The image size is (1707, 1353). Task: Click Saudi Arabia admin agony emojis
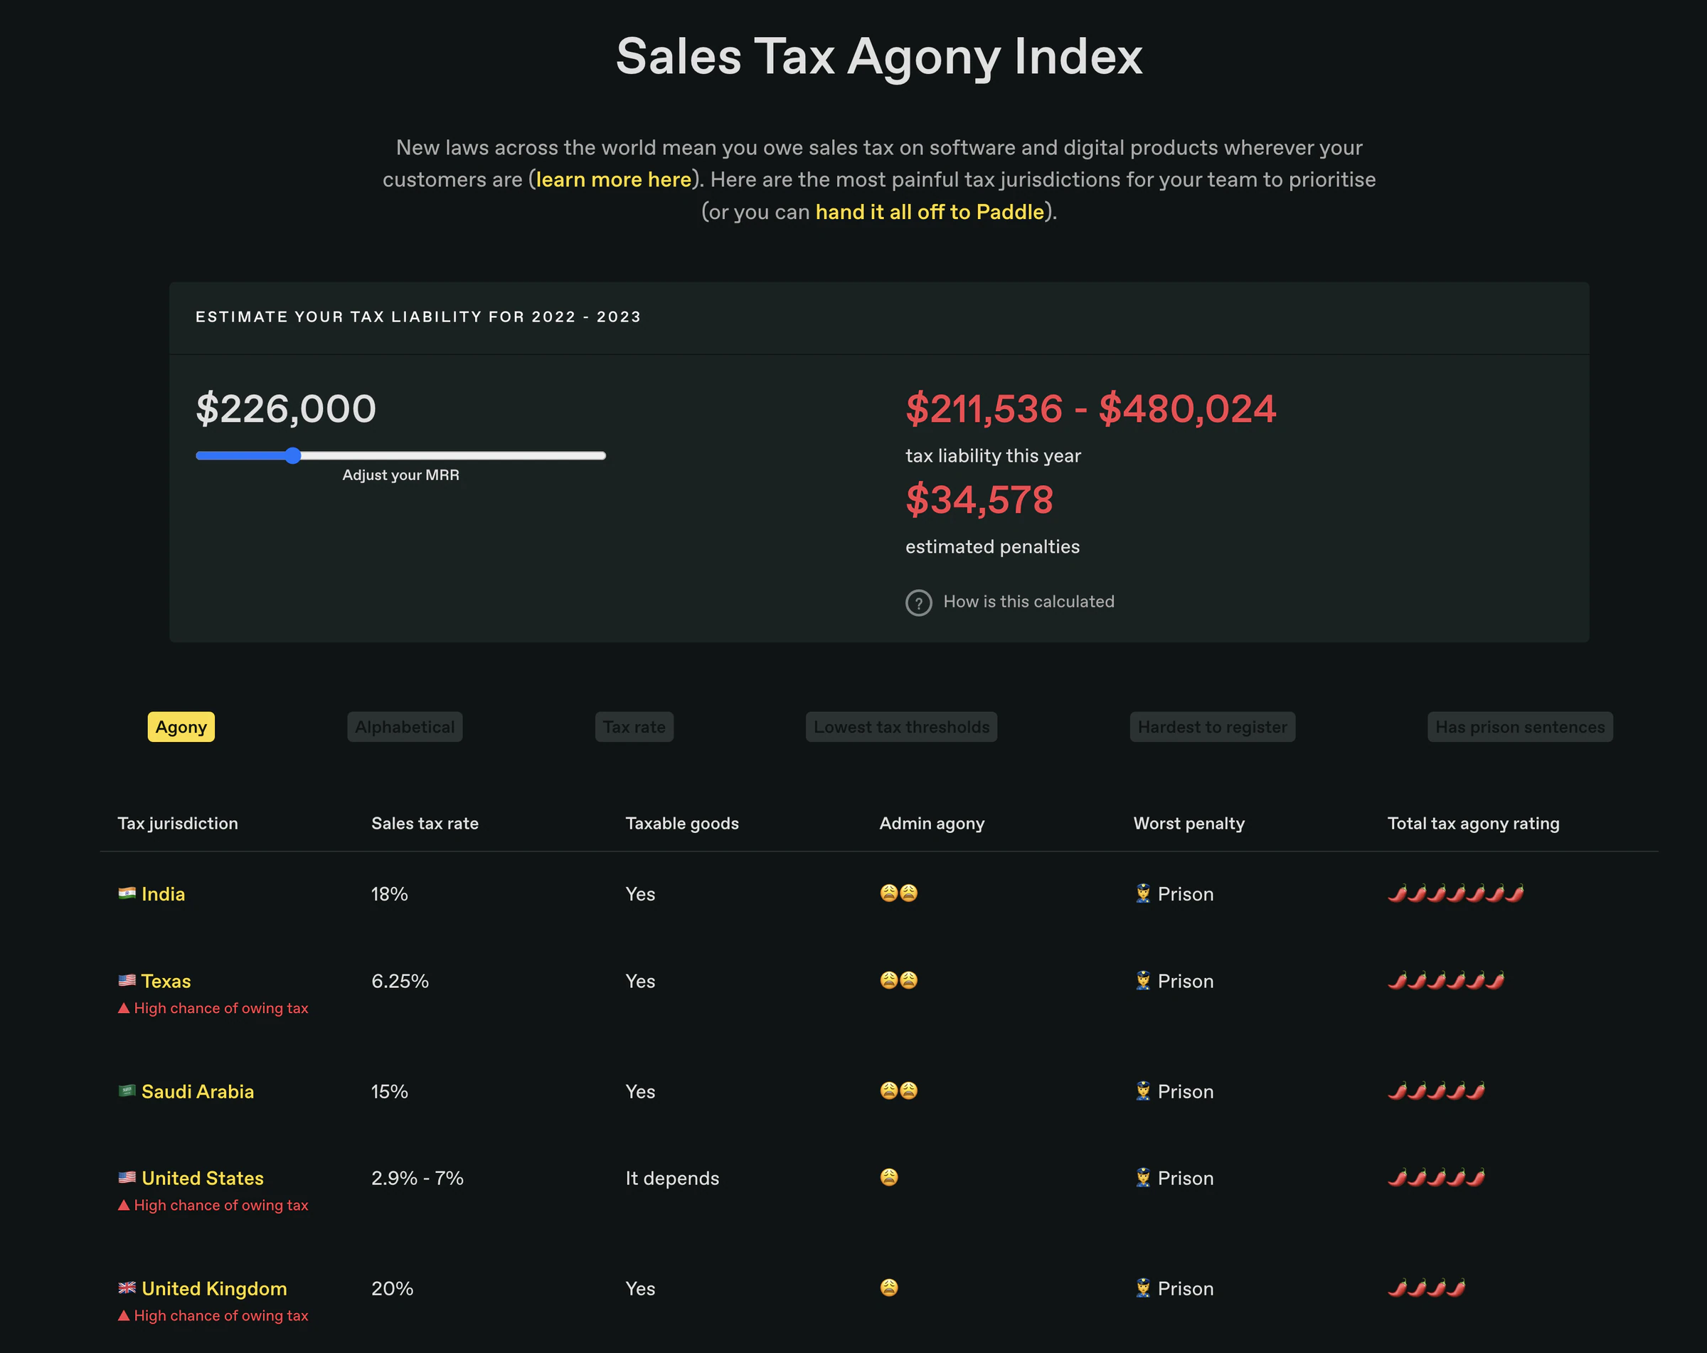coord(898,1091)
